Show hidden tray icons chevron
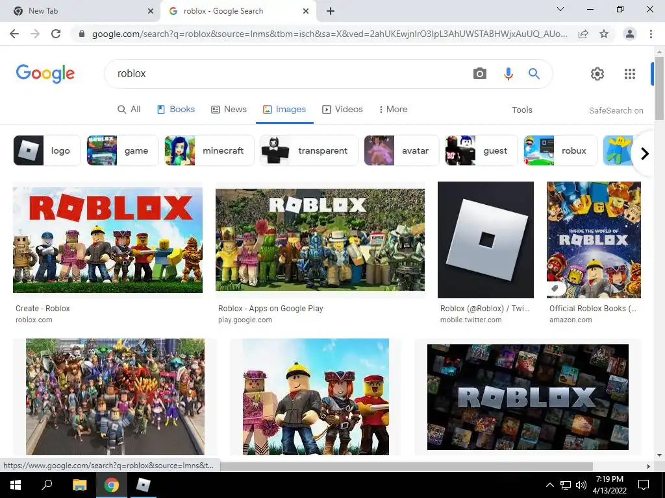Screen dimensions: 665x498 pos(549,485)
